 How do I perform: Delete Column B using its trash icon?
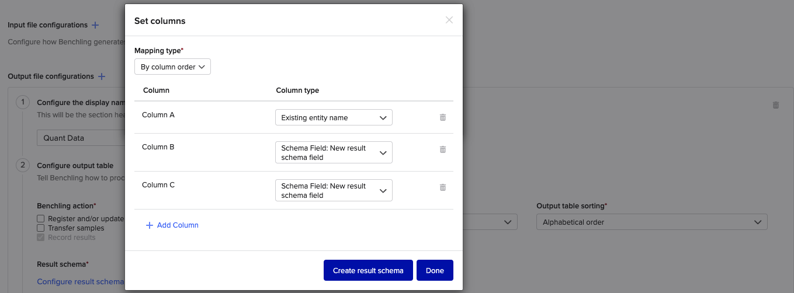point(442,149)
